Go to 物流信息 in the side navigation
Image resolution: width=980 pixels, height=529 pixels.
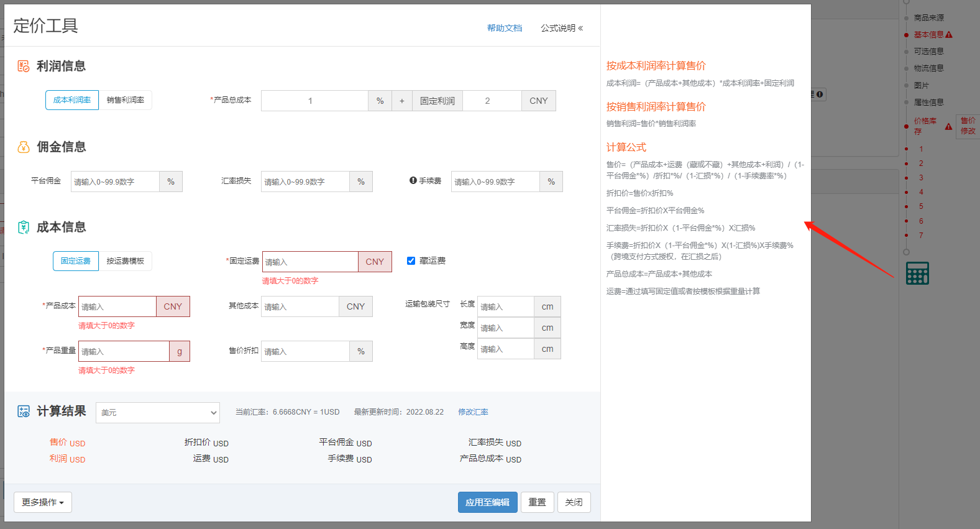[x=928, y=68]
